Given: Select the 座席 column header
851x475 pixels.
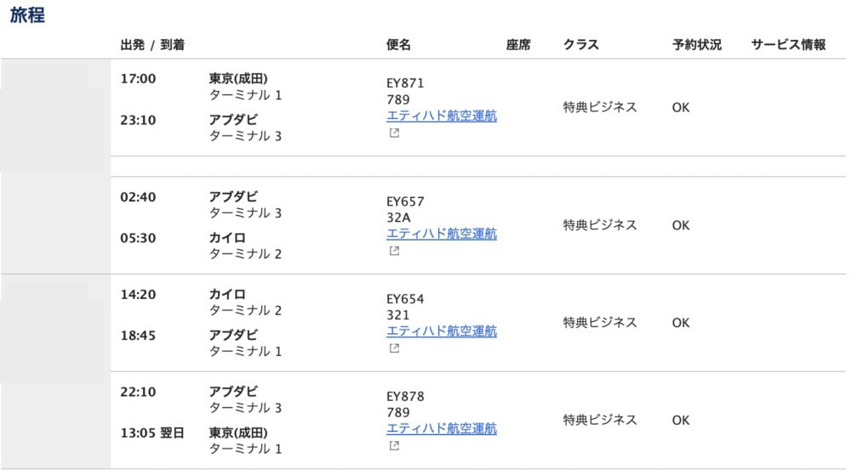Looking at the screenshot, I should (518, 45).
